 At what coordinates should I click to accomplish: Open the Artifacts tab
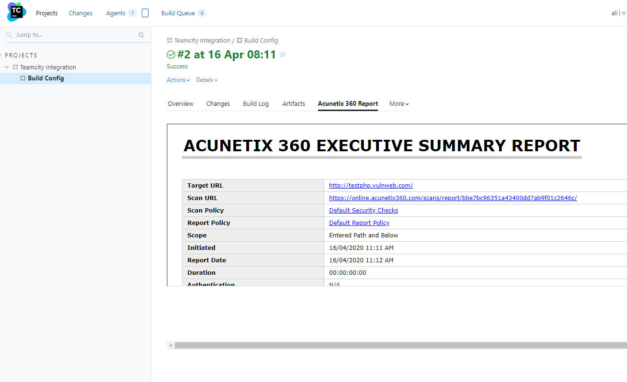(294, 104)
